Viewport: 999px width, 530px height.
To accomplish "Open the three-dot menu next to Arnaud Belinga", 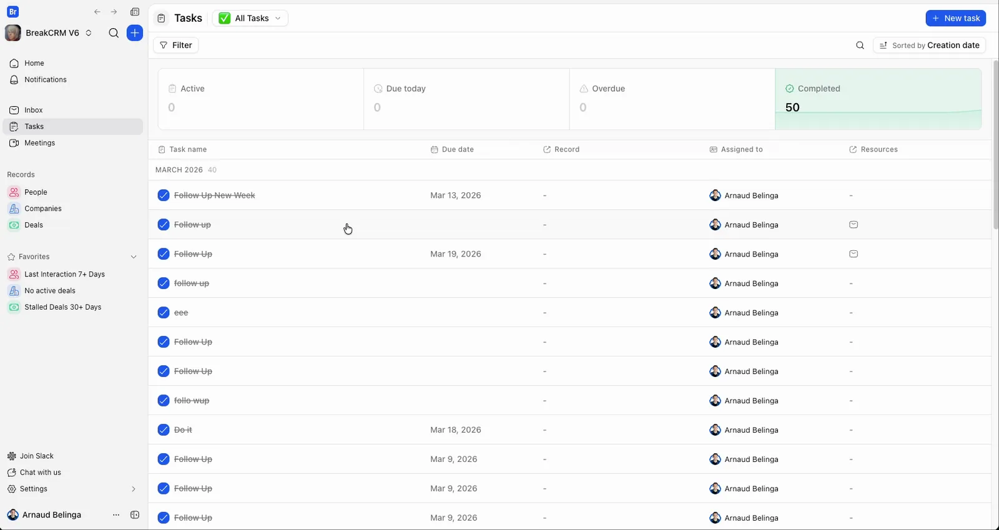I will pos(116,515).
